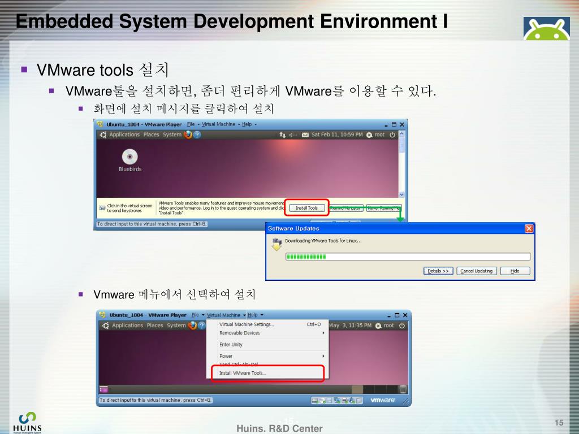579x434 pixels.
Task: Close the Software Updates dialog with the red X
Action: [x=529, y=228]
